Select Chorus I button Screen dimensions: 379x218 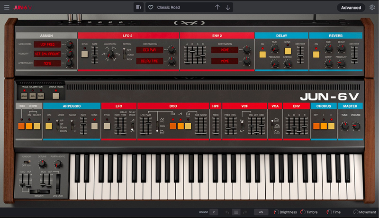tap(324, 126)
